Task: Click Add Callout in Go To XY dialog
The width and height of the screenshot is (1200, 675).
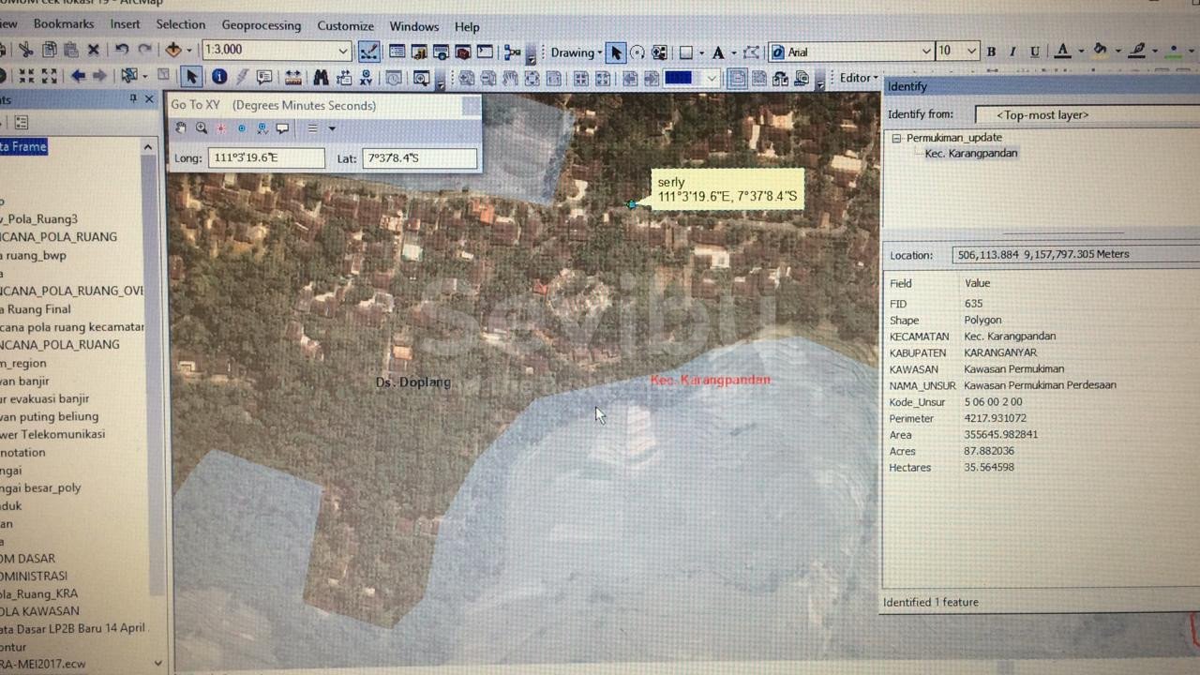Action: [281, 128]
